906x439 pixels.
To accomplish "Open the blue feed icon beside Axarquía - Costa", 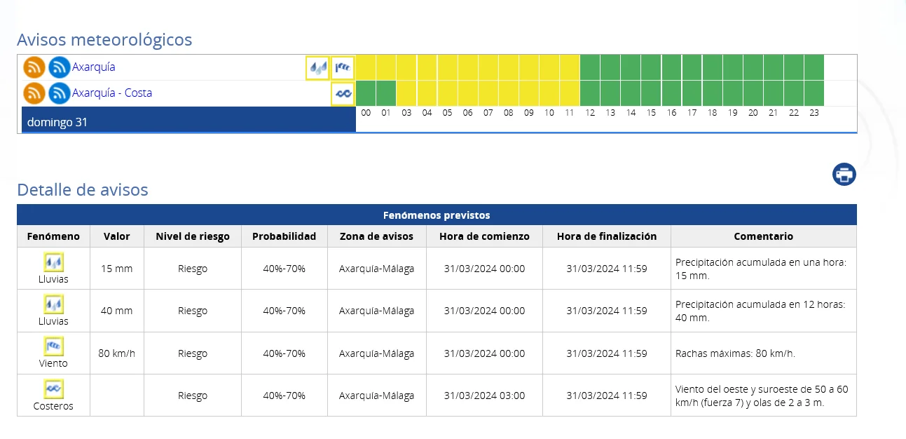I will click(60, 93).
